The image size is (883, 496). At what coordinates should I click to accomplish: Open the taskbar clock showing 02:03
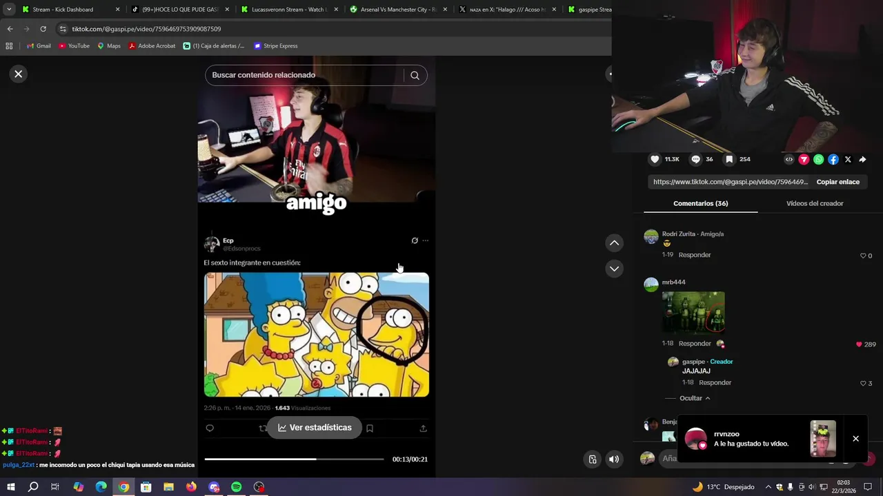pyautogui.click(x=843, y=487)
